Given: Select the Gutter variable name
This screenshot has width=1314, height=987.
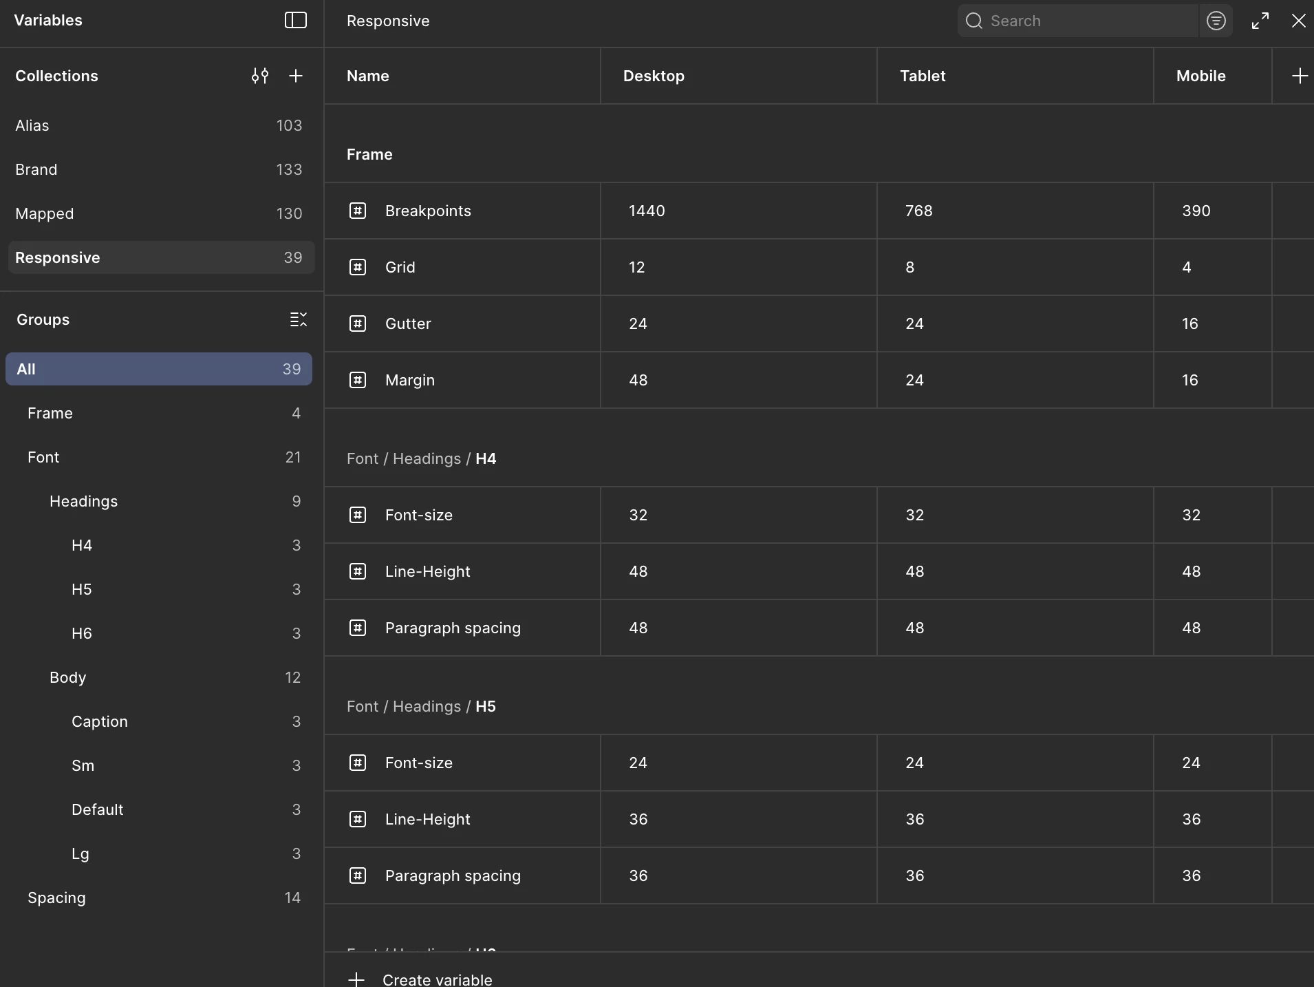Looking at the screenshot, I should click(408, 323).
